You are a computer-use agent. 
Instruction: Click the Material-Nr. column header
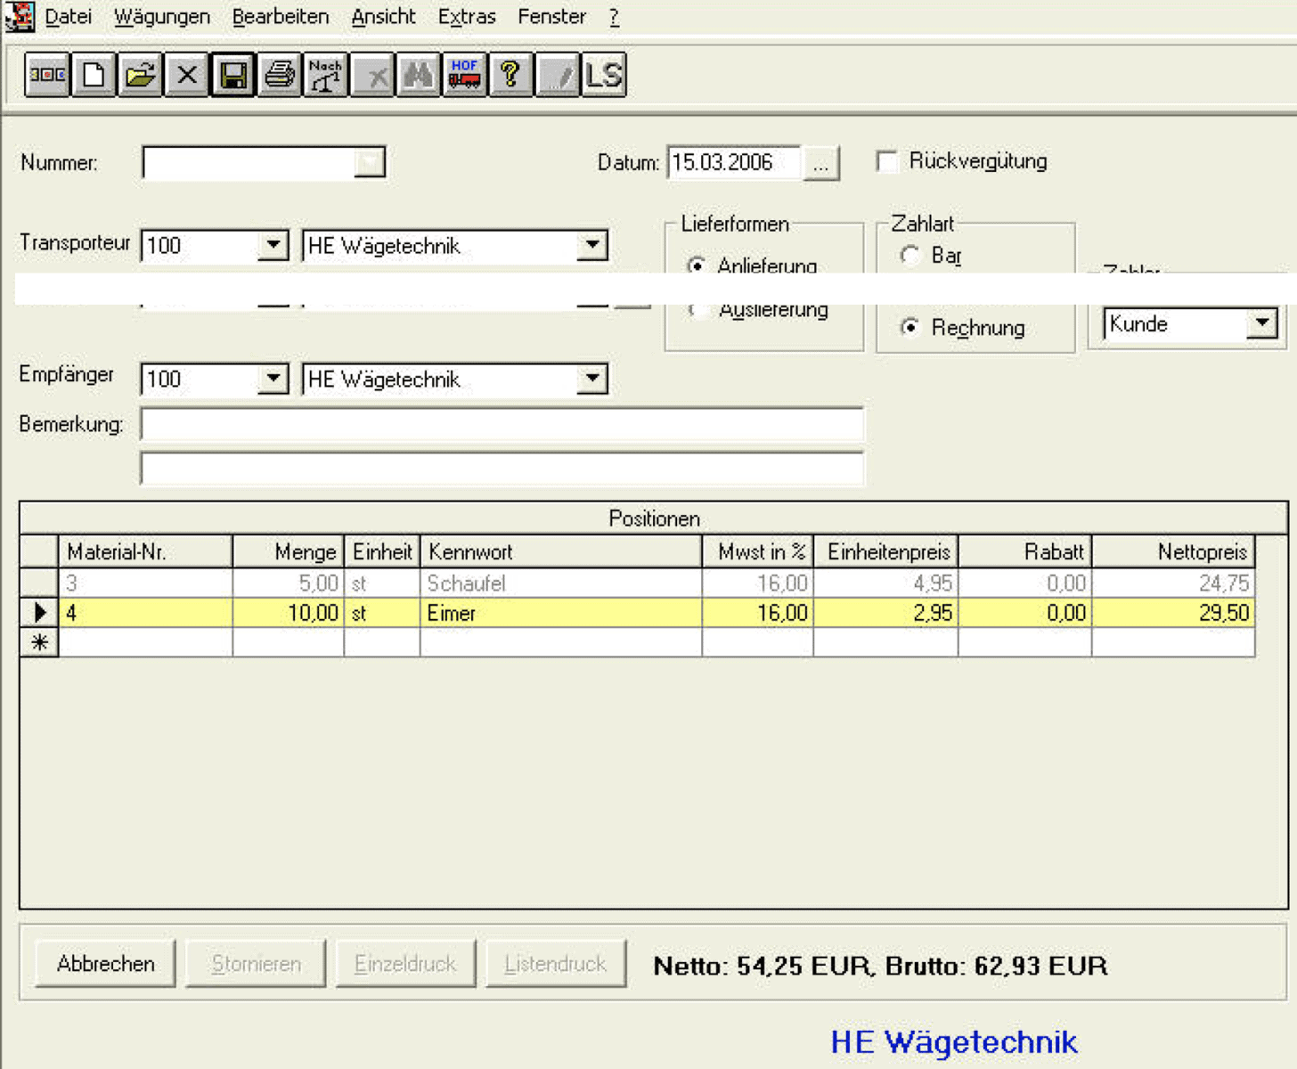point(145,551)
